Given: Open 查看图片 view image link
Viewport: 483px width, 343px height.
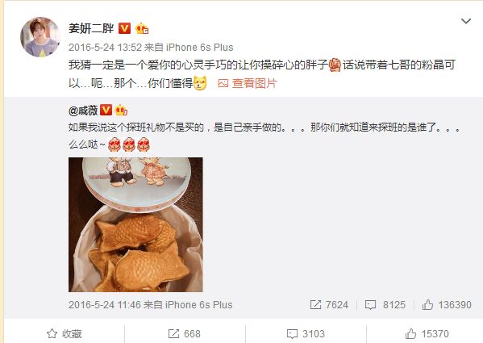Looking at the screenshot, I should point(255,83).
